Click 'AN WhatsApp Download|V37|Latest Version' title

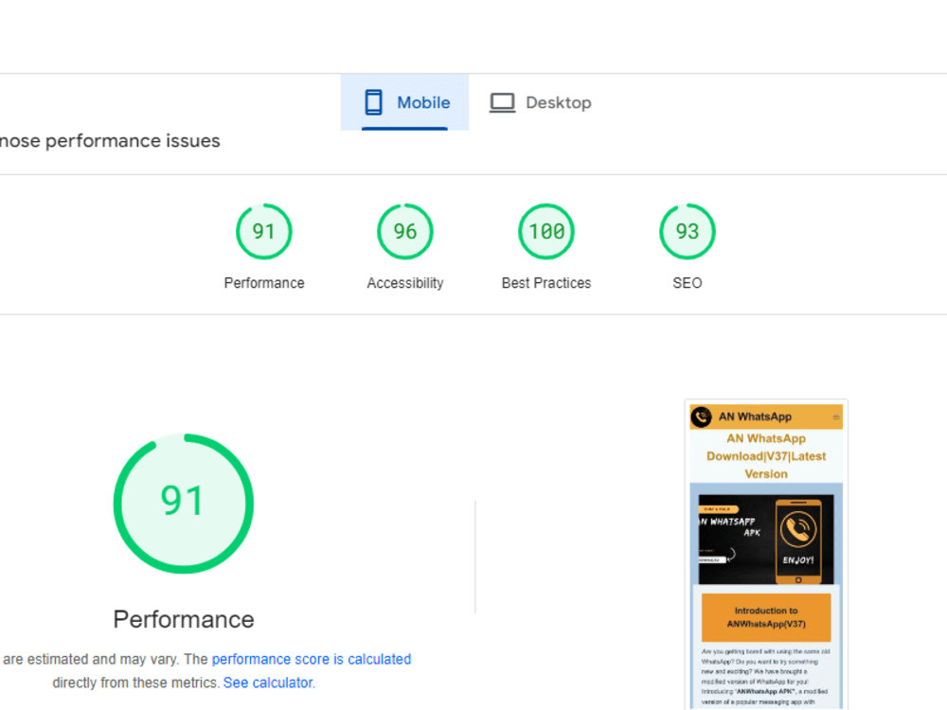[x=766, y=456]
